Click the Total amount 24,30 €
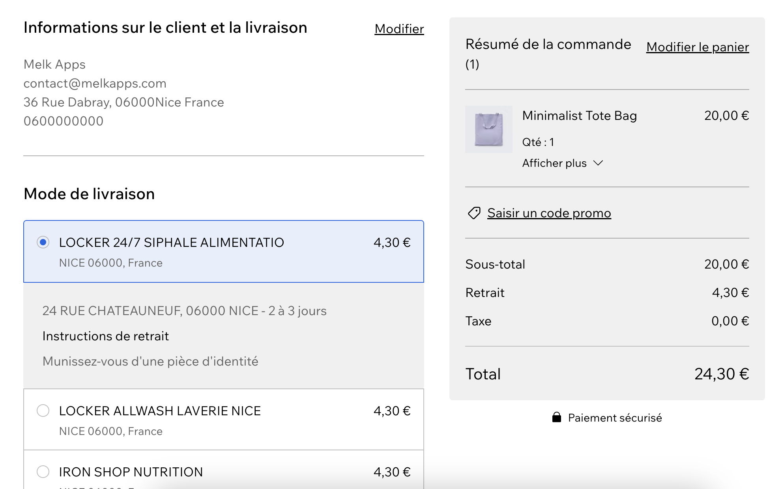Image resolution: width=782 pixels, height=489 pixels. 721,374
